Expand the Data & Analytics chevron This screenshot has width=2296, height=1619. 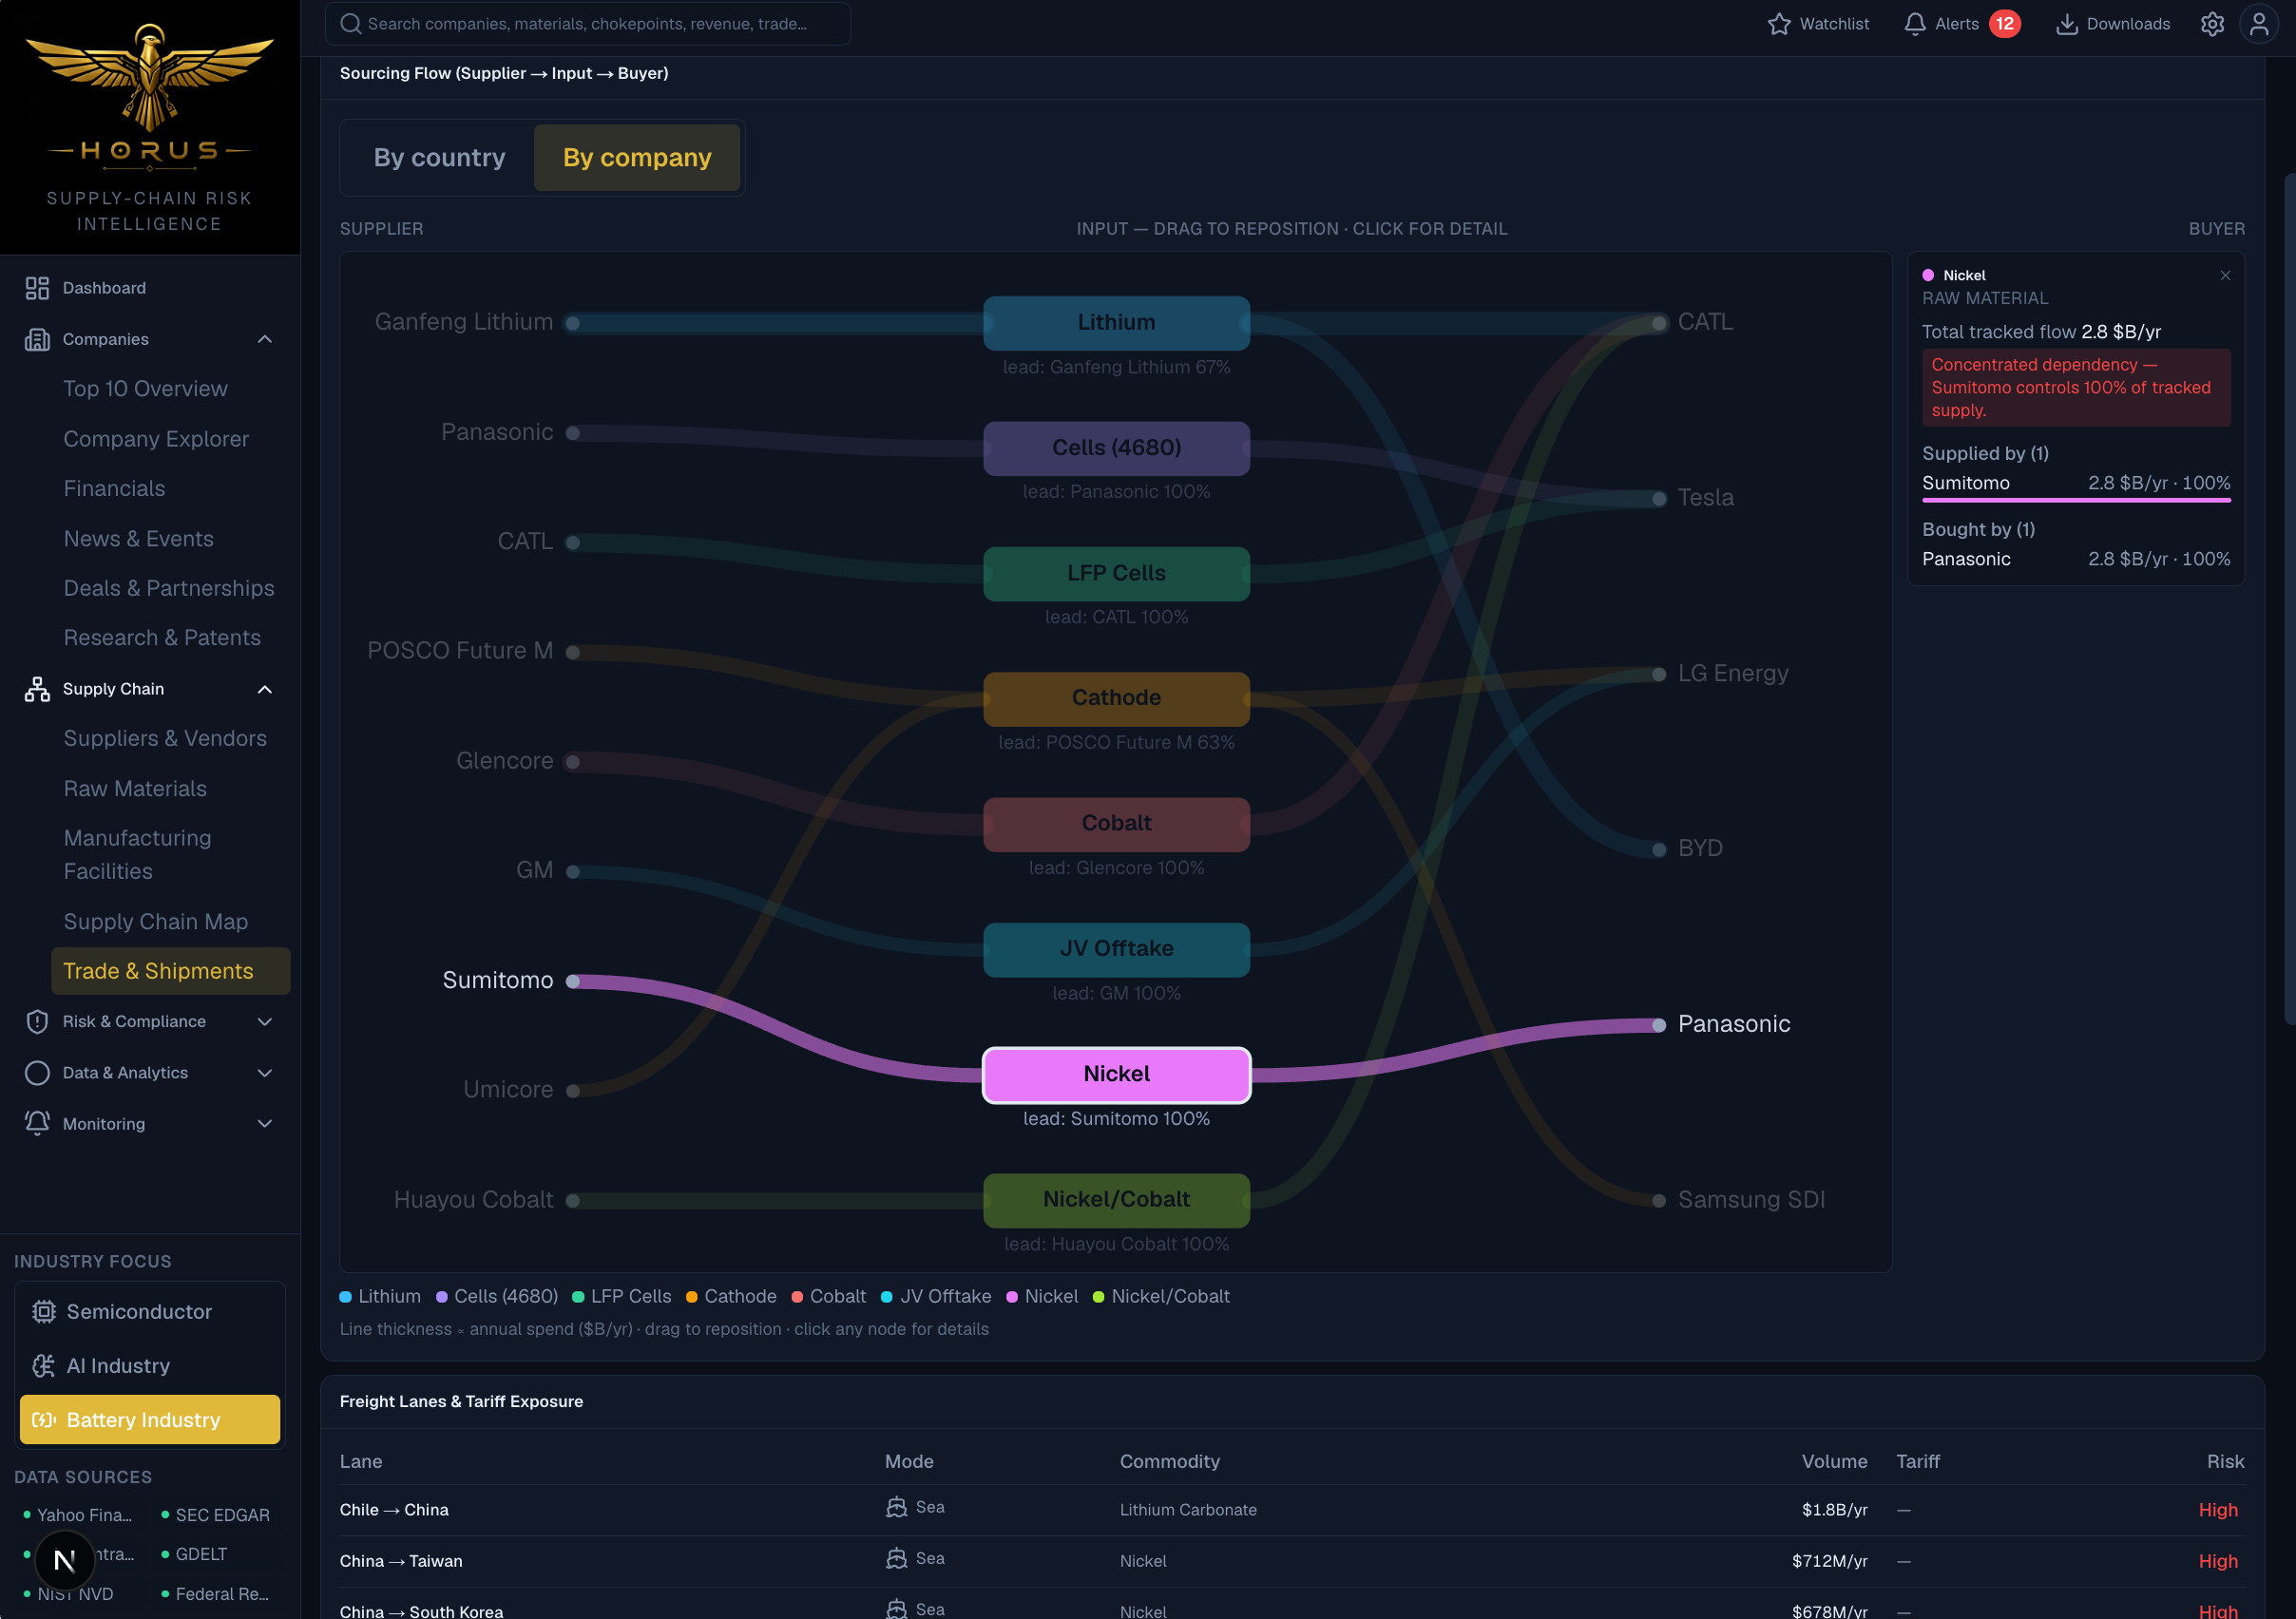(265, 1073)
